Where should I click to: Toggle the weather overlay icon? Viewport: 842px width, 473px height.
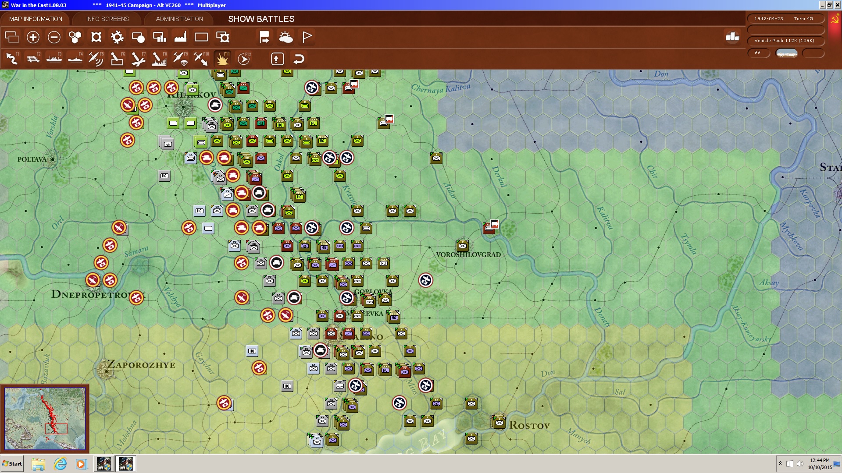(286, 37)
